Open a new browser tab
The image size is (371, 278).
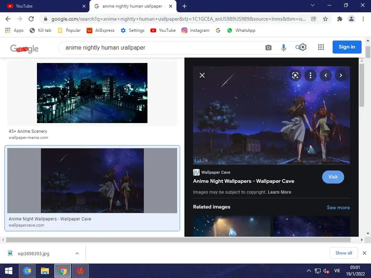(x=184, y=6)
